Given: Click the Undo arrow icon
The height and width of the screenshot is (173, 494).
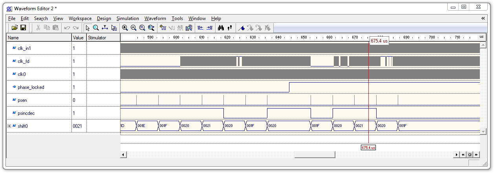Looking at the screenshot, I should tap(67, 28).
